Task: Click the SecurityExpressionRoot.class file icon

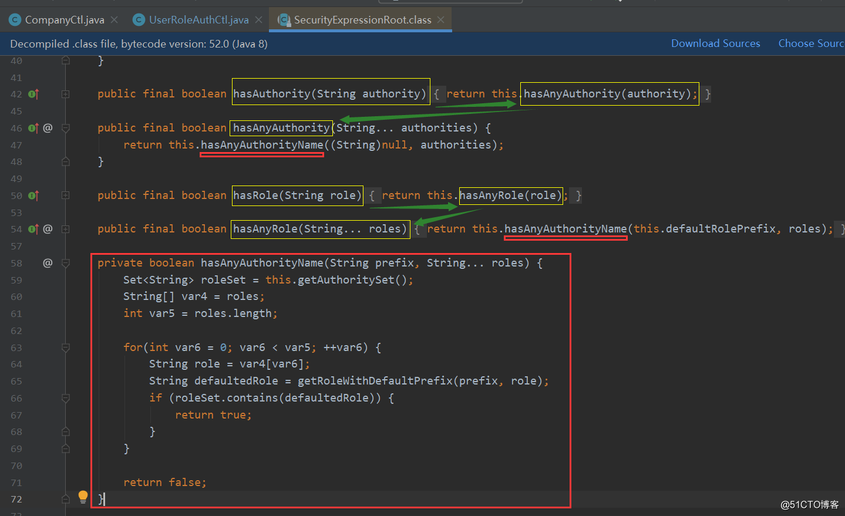Action: click(x=284, y=20)
